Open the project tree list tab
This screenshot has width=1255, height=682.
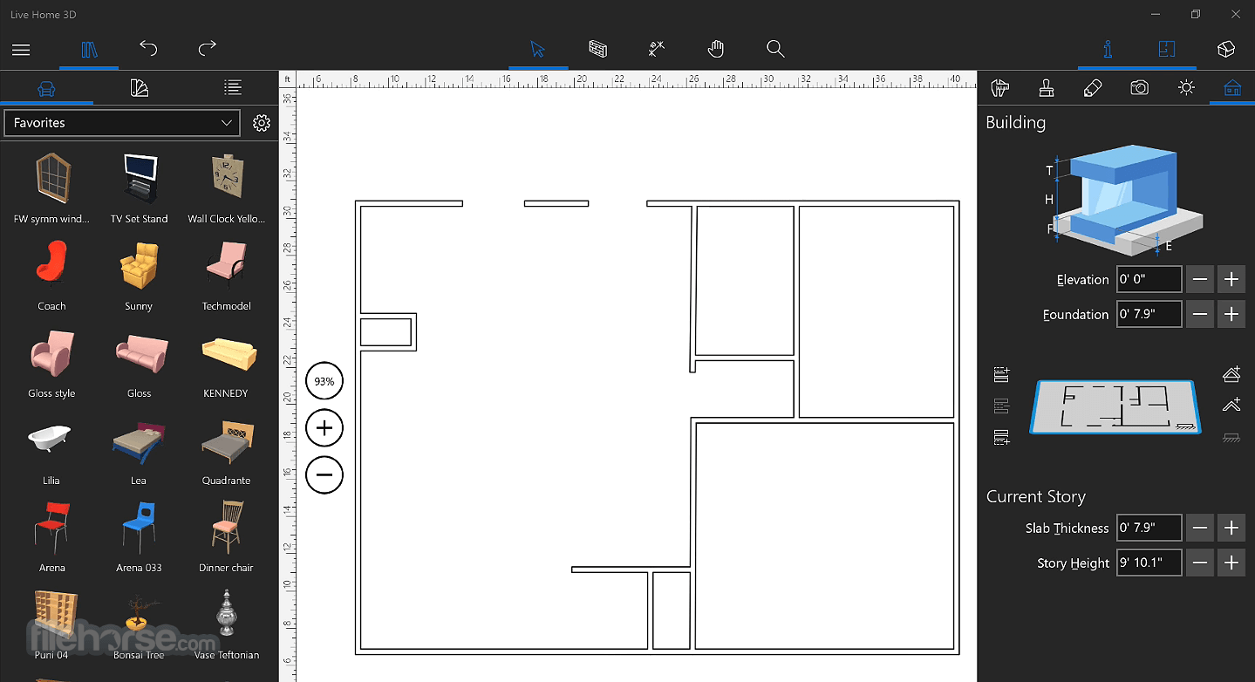232,88
